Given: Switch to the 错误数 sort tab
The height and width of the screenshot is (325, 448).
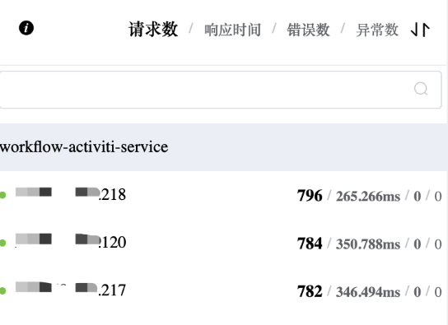Looking at the screenshot, I should (308, 30).
